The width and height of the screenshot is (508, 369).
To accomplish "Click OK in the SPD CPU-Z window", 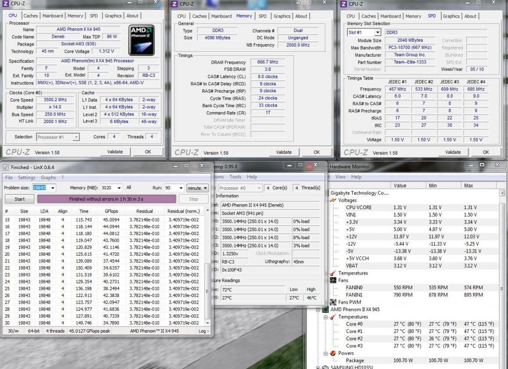I will click(x=486, y=152).
